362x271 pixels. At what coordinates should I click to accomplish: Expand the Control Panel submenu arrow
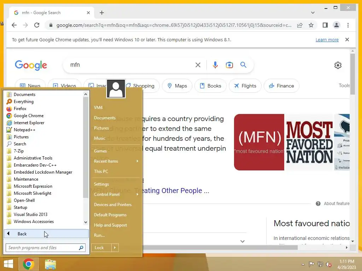pyautogui.click(x=138, y=194)
